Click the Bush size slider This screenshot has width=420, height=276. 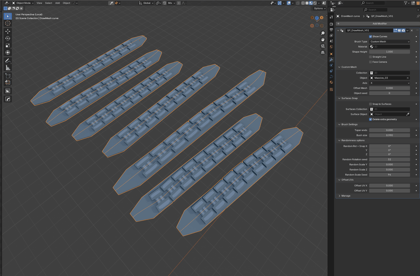click(389, 135)
